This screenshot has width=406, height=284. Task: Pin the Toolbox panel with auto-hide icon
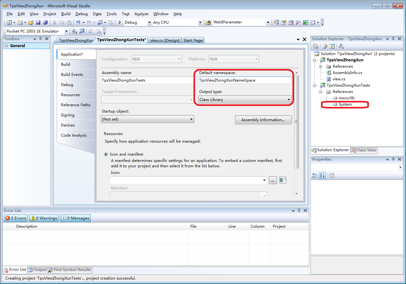40,39
